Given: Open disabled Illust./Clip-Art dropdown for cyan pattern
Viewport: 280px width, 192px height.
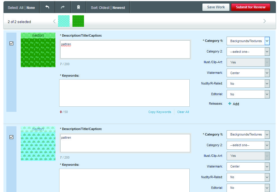Looking at the screenshot, I should pyautogui.click(x=248, y=156).
